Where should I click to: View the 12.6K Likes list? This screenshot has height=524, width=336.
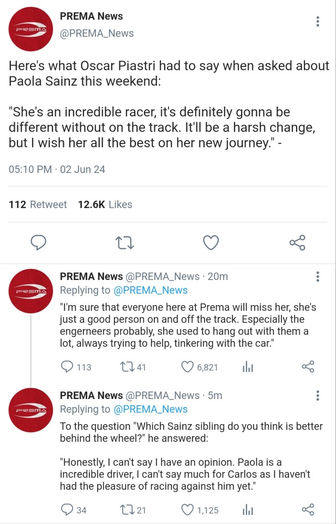point(105,205)
